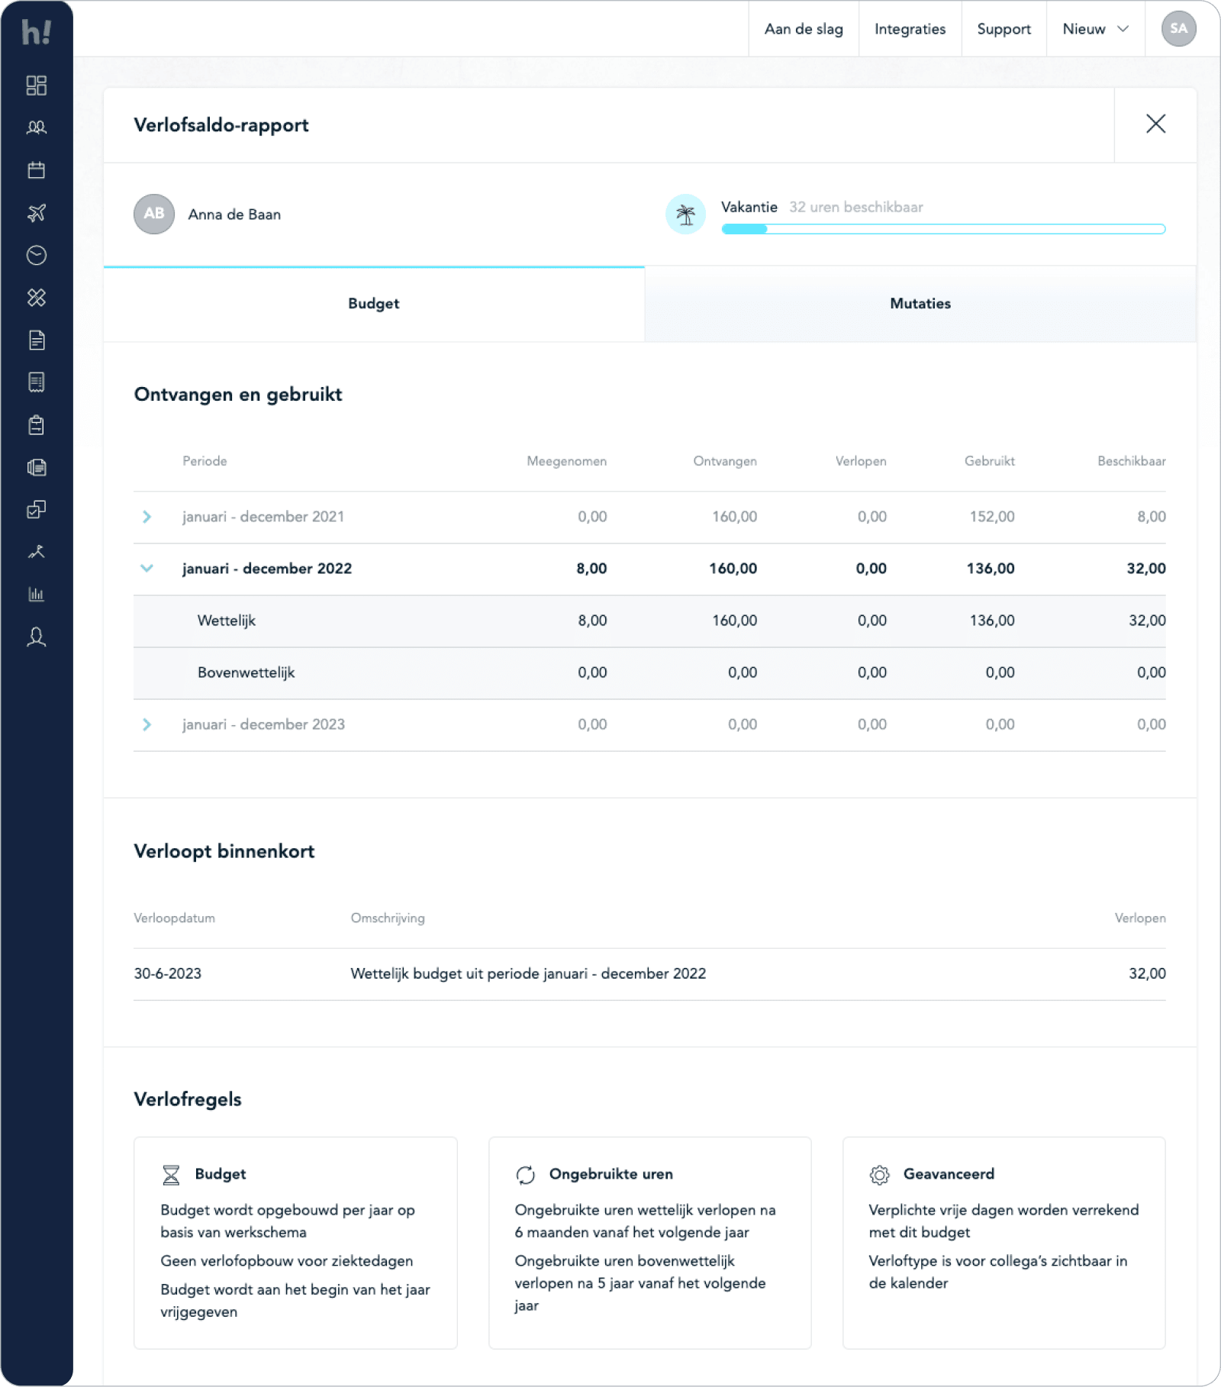Open the calendar icon in sidebar
Viewport: 1221px width, 1387px height.
coord(37,170)
